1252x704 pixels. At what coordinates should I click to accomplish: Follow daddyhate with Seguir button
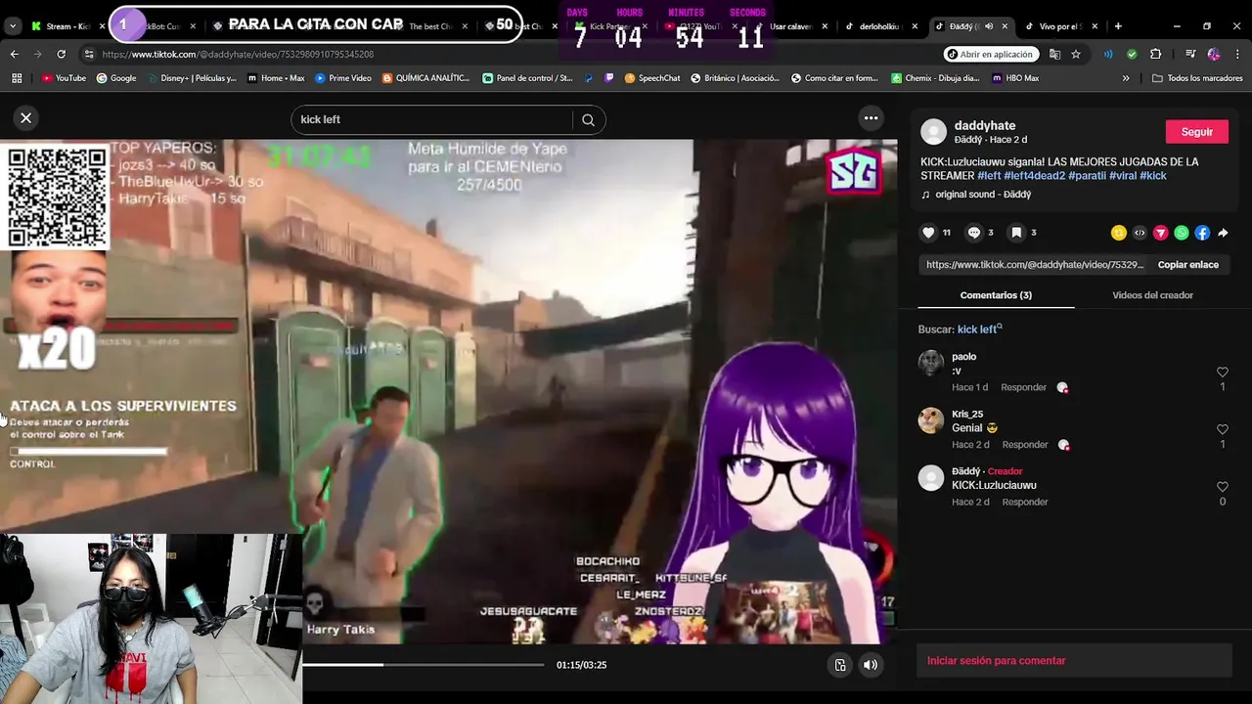coord(1197,132)
